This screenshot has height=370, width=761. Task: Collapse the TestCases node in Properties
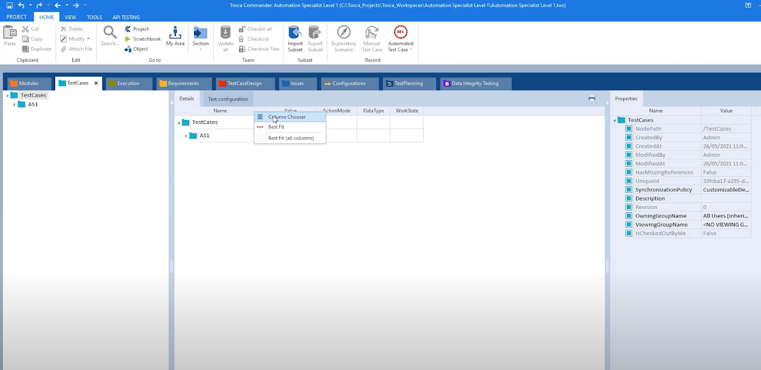point(615,120)
